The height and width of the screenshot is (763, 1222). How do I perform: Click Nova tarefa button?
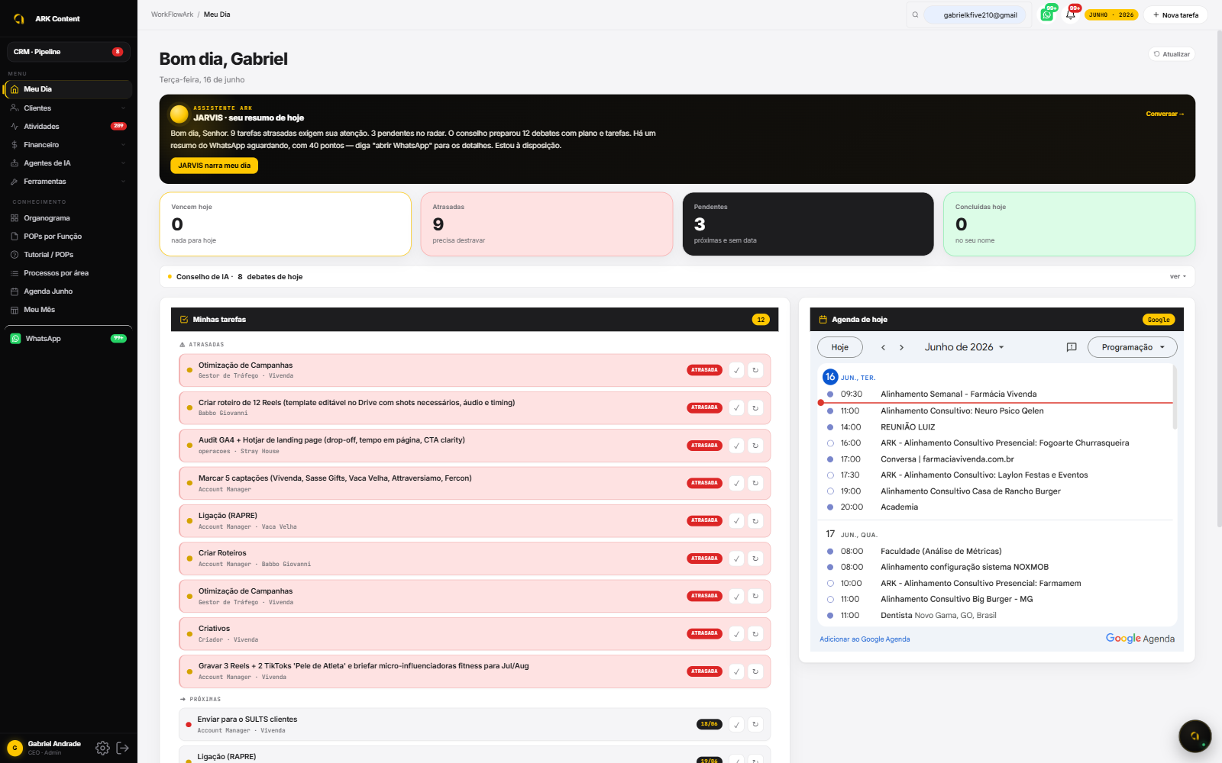pyautogui.click(x=1175, y=14)
